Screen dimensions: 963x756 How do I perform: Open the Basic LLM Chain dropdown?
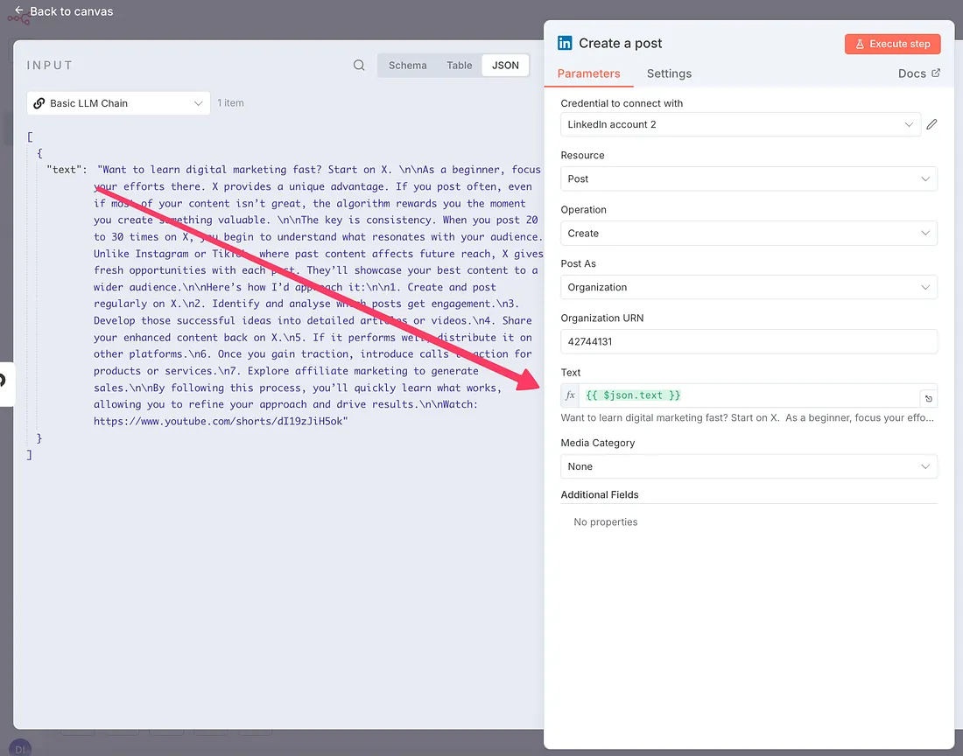[118, 103]
